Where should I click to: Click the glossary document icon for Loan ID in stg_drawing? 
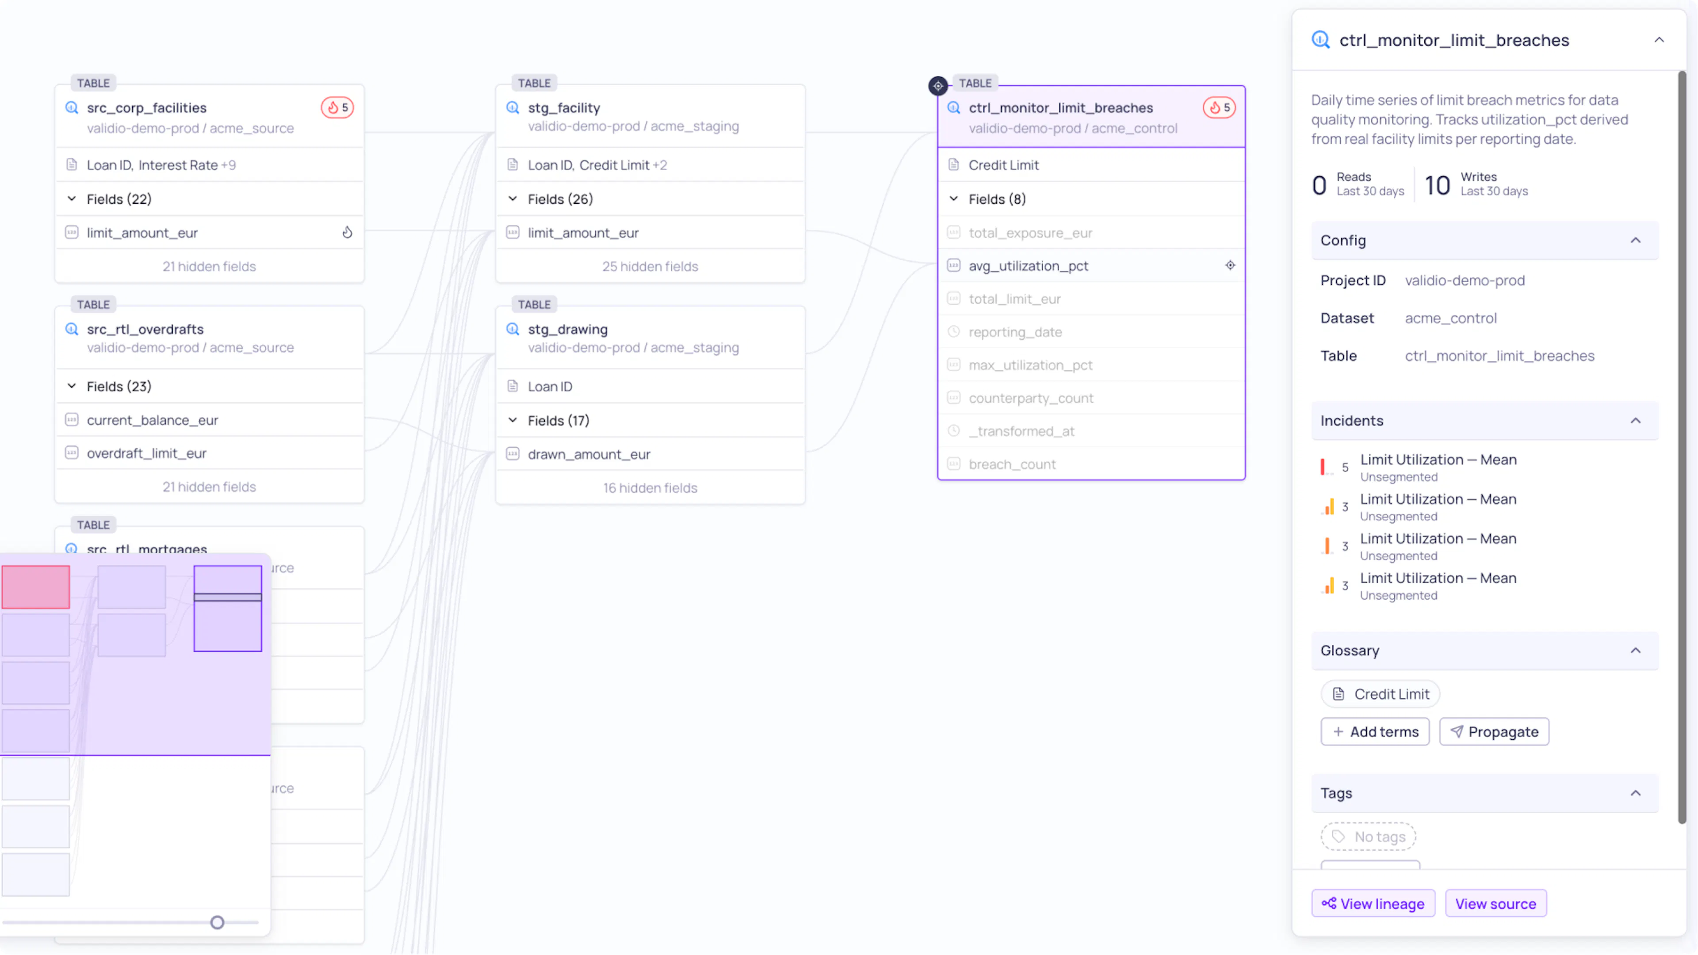tap(513, 386)
